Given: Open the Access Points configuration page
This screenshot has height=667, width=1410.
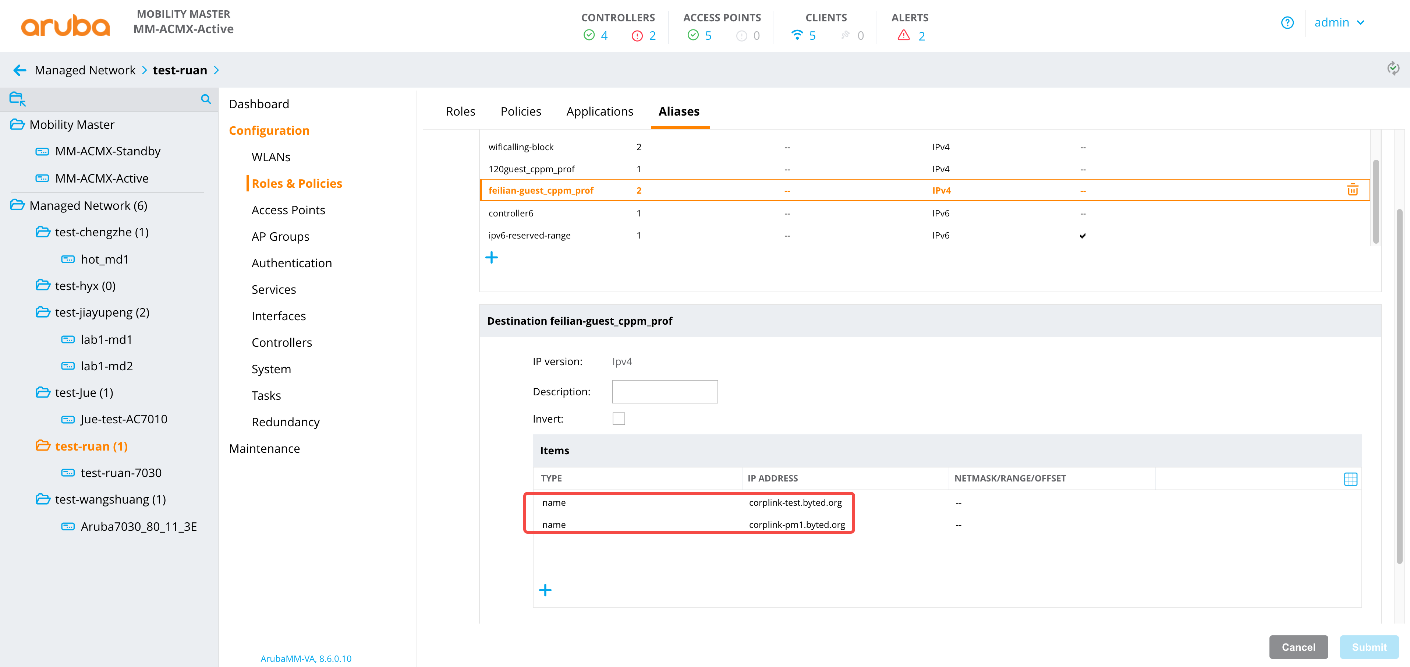Looking at the screenshot, I should coord(288,210).
